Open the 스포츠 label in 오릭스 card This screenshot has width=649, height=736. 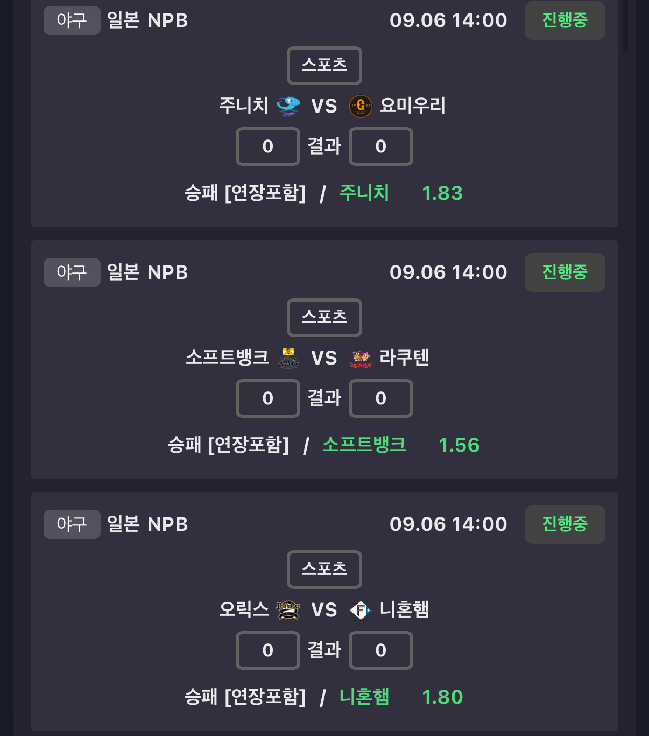pyautogui.click(x=325, y=570)
